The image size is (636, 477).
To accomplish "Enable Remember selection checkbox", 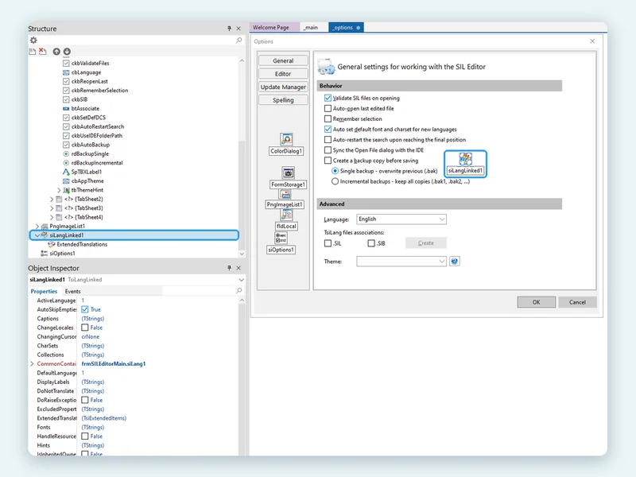I will click(x=328, y=118).
